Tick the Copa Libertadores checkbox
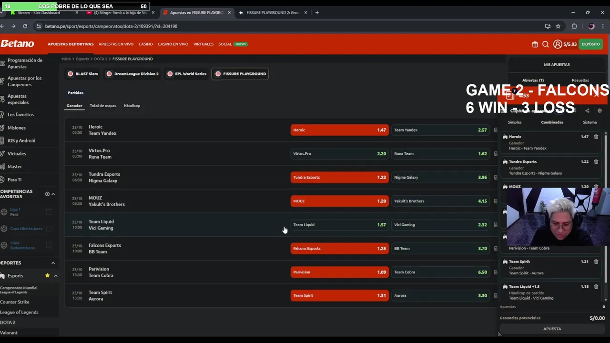610x343 pixels. coord(49,228)
